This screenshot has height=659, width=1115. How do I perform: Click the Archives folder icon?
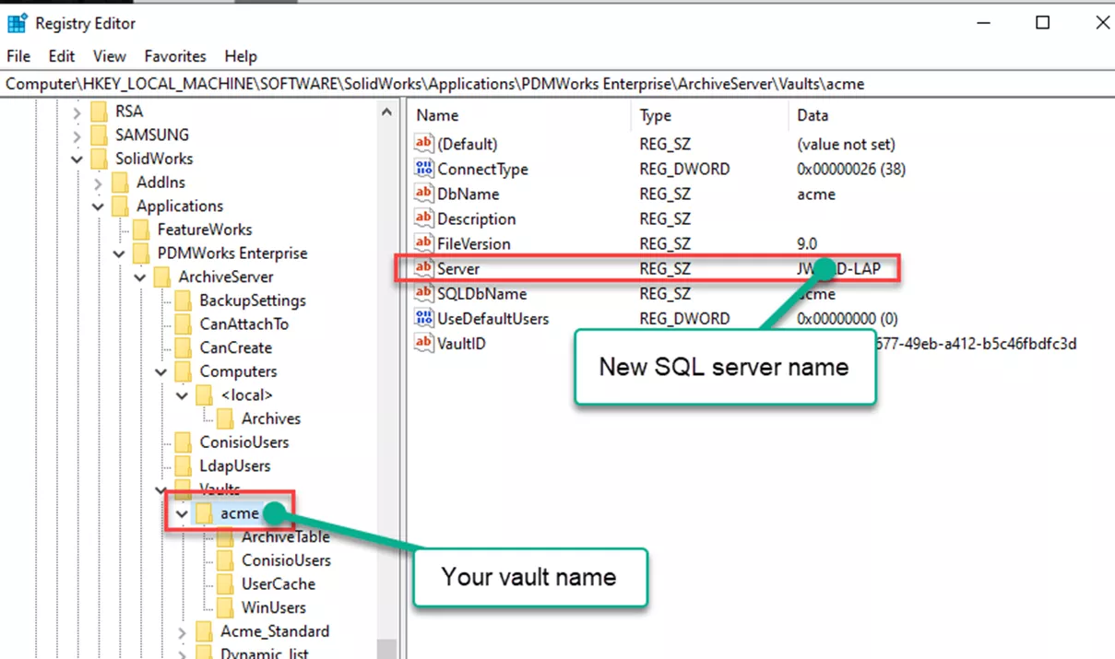click(225, 418)
